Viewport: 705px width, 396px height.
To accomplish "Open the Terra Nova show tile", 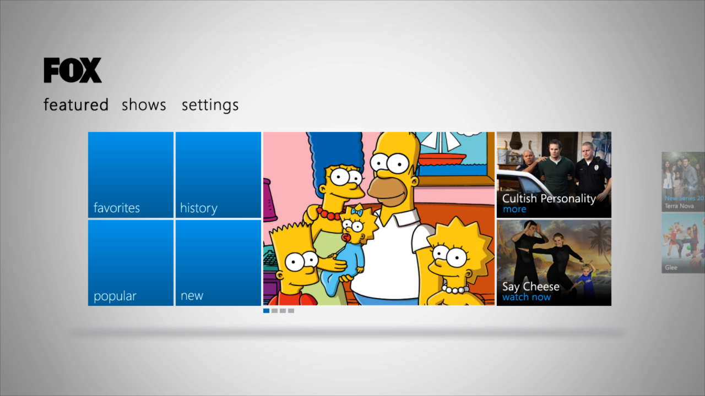I will coord(684,182).
